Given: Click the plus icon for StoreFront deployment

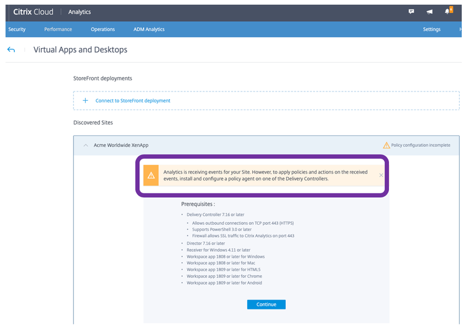Looking at the screenshot, I should tap(85, 101).
